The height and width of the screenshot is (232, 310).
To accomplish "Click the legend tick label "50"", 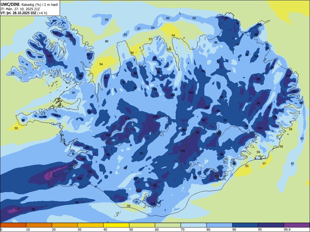I will click(x=131, y=230).
